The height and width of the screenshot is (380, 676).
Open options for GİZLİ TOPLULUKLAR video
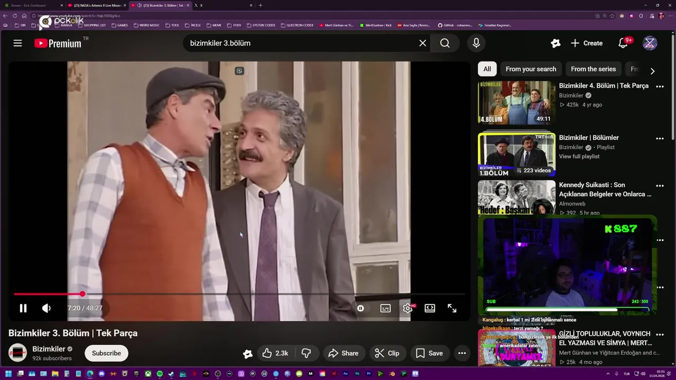(x=660, y=334)
